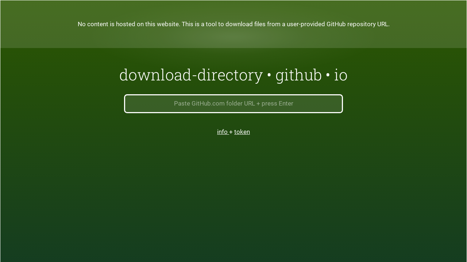Click 'download-directory' word in the title
The width and height of the screenshot is (467, 262).
click(x=191, y=75)
